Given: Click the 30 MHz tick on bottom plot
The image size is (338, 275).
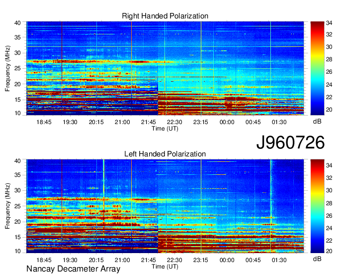Looking at the screenshot, I should 17,191.
